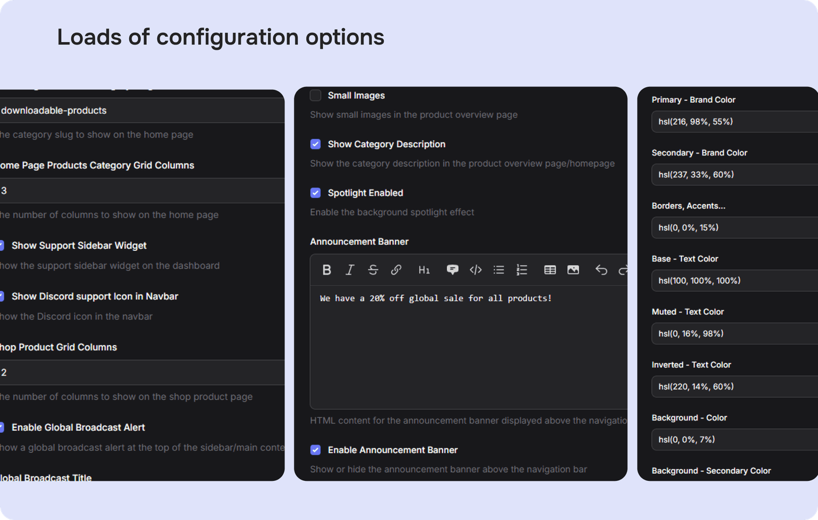Click the Announcement Banner text area
This screenshot has height=520, width=818.
(x=467, y=351)
